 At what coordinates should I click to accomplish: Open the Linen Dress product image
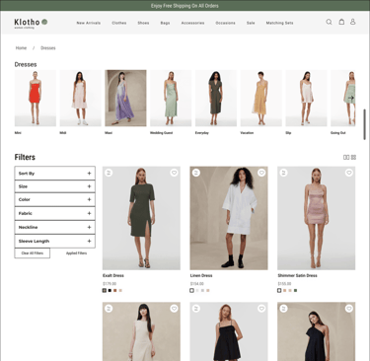tap(229, 218)
